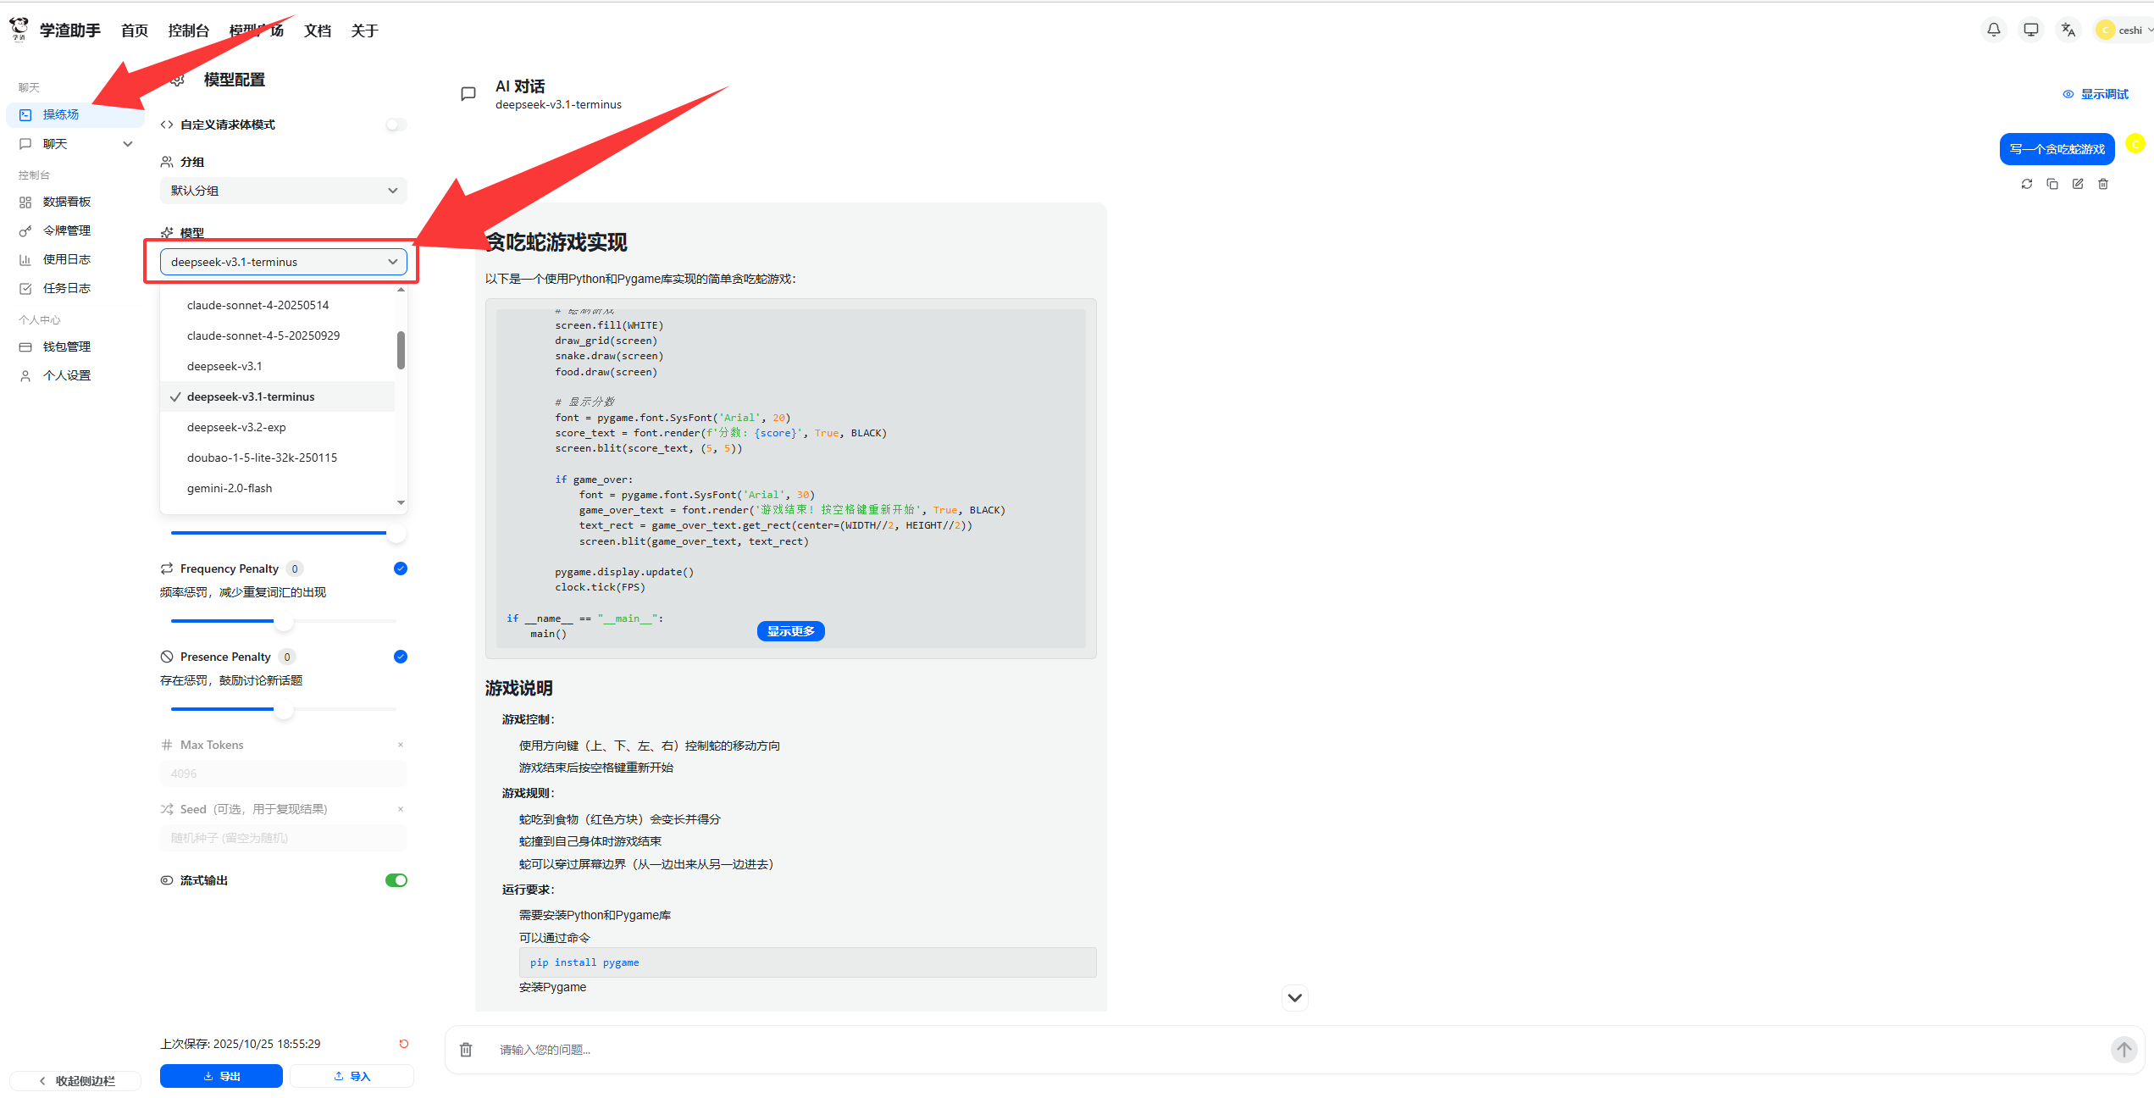Image resolution: width=2154 pixels, height=1098 pixels.
Task: Turn off the streaming output toggle
Action: 396,880
